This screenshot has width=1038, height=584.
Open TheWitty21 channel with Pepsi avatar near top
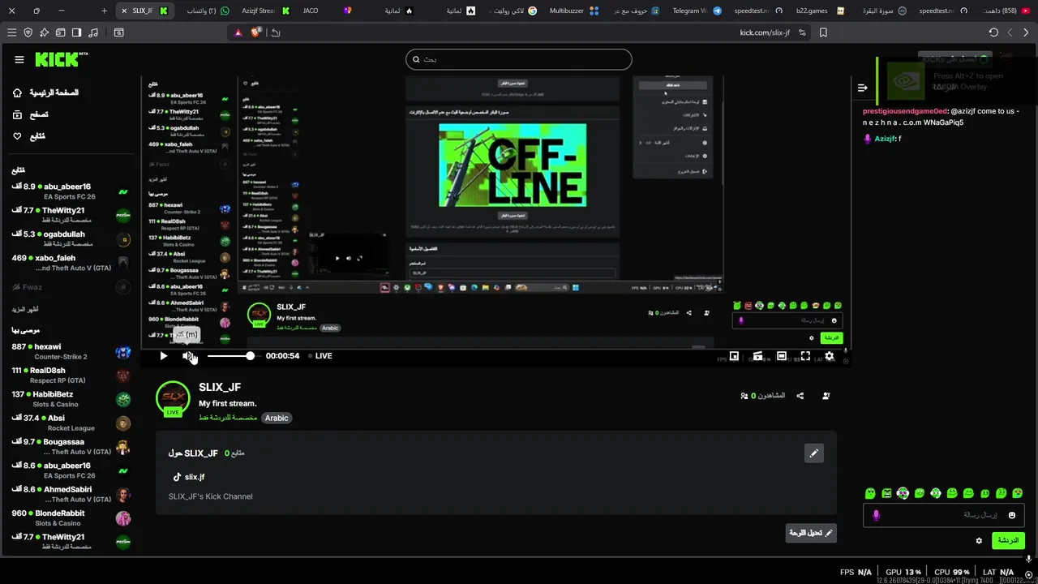[x=71, y=215]
